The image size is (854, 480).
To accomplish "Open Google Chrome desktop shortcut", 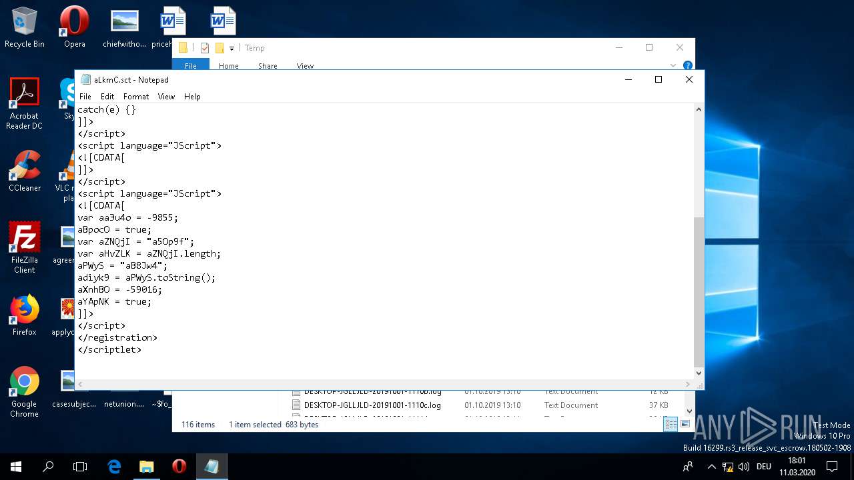I will [x=25, y=391].
